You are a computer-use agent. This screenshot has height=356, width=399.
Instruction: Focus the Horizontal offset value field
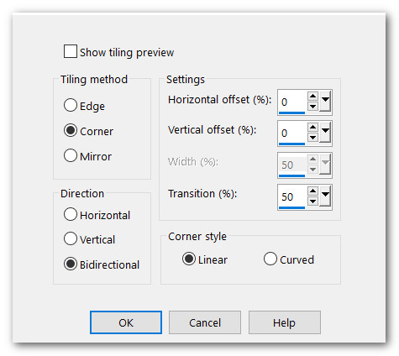click(291, 102)
